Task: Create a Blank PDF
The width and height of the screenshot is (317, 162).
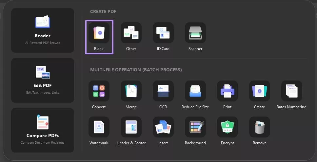Action: tap(99, 33)
